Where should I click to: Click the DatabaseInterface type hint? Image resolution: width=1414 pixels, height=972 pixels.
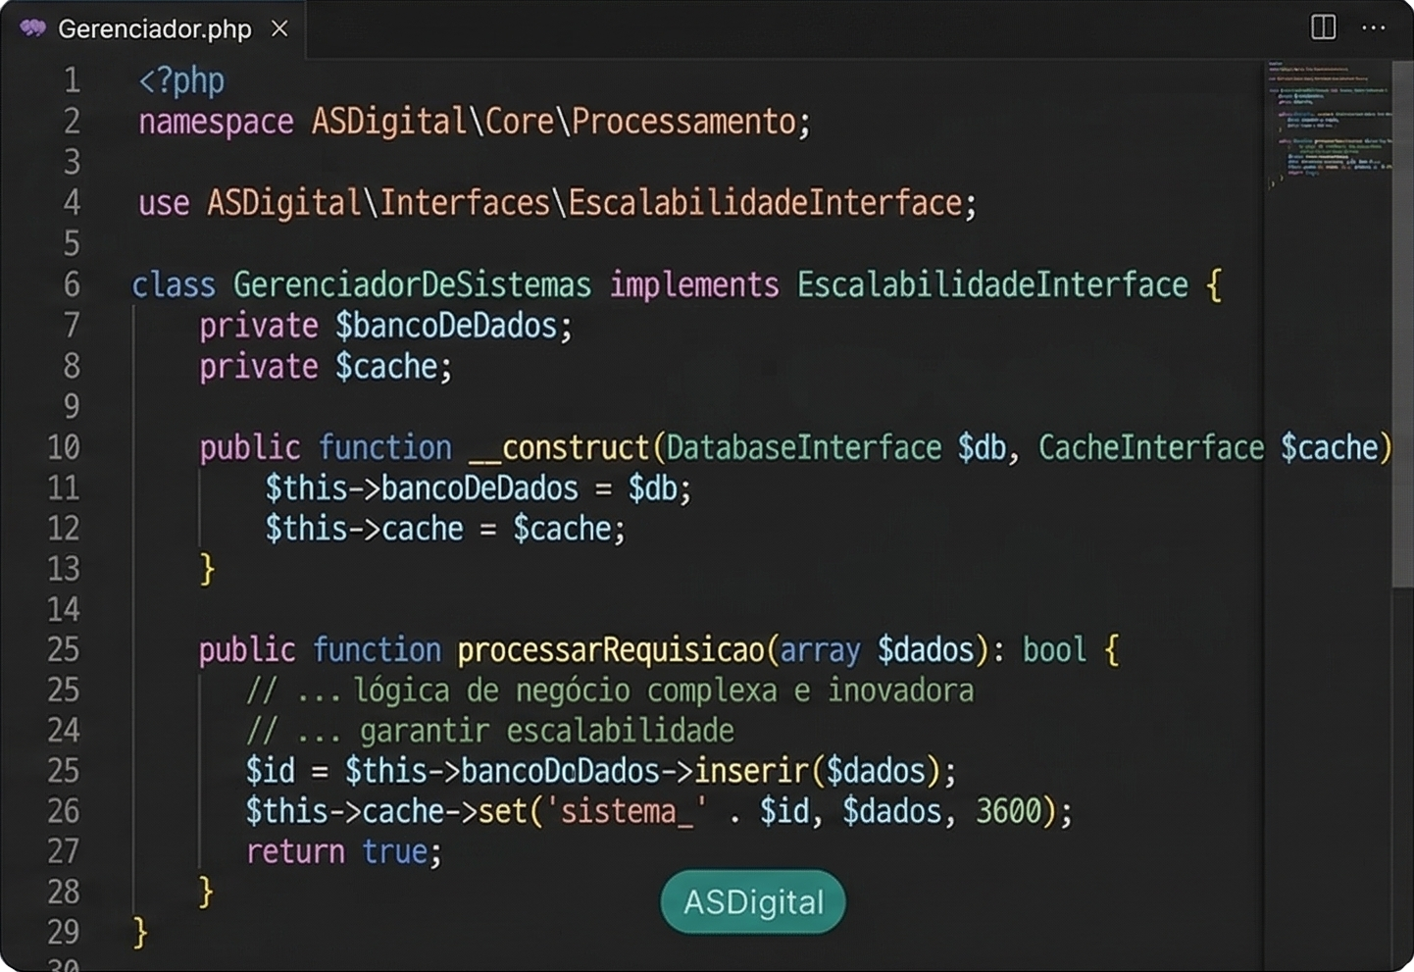[803, 447]
